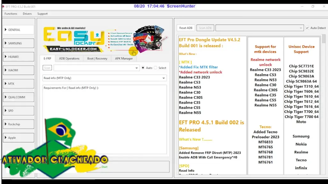
Task: Open the HUAWEI sidebar section
Action: (x=18, y=57)
